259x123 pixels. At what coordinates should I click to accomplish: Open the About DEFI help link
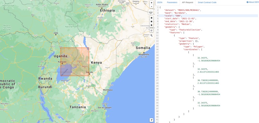[x=253, y=2]
